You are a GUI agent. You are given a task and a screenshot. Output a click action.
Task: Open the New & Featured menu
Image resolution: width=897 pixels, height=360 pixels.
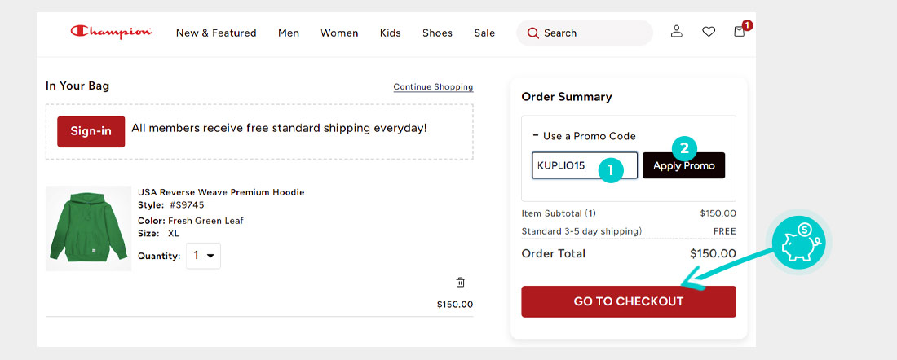216,33
